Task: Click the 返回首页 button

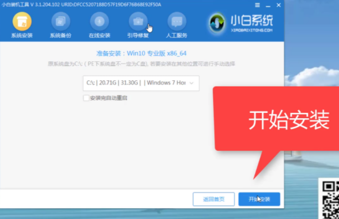Action: tap(214, 199)
